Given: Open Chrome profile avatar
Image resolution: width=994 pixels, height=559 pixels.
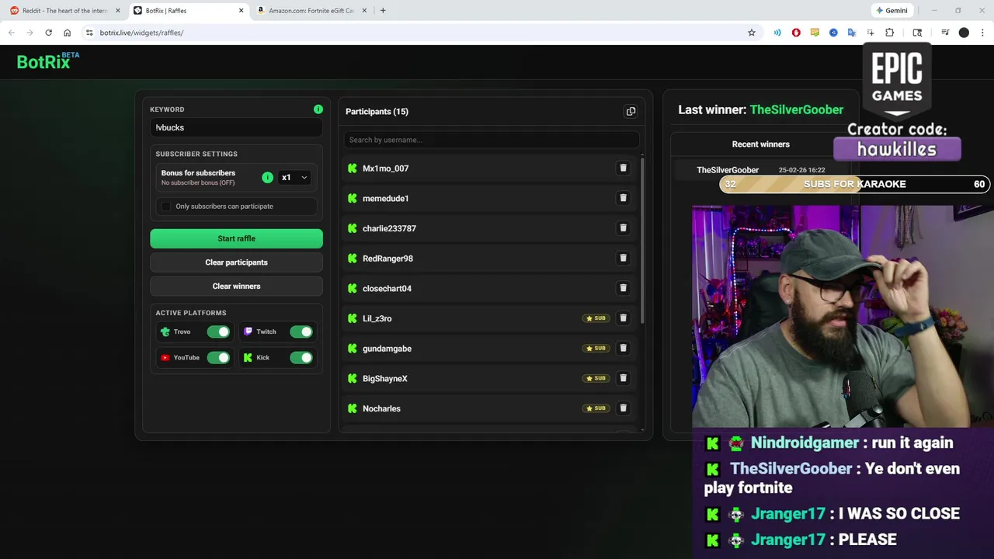Looking at the screenshot, I should pyautogui.click(x=964, y=33).
